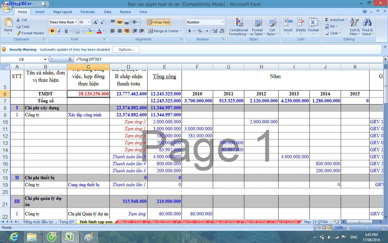Open the Name Box dropdown arrow
Screen dimensions: 388x243
(45, 60)
